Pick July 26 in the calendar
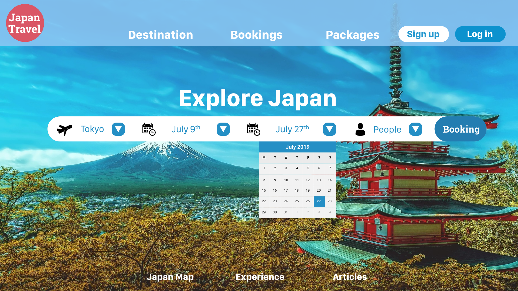 tap(308, 201)
